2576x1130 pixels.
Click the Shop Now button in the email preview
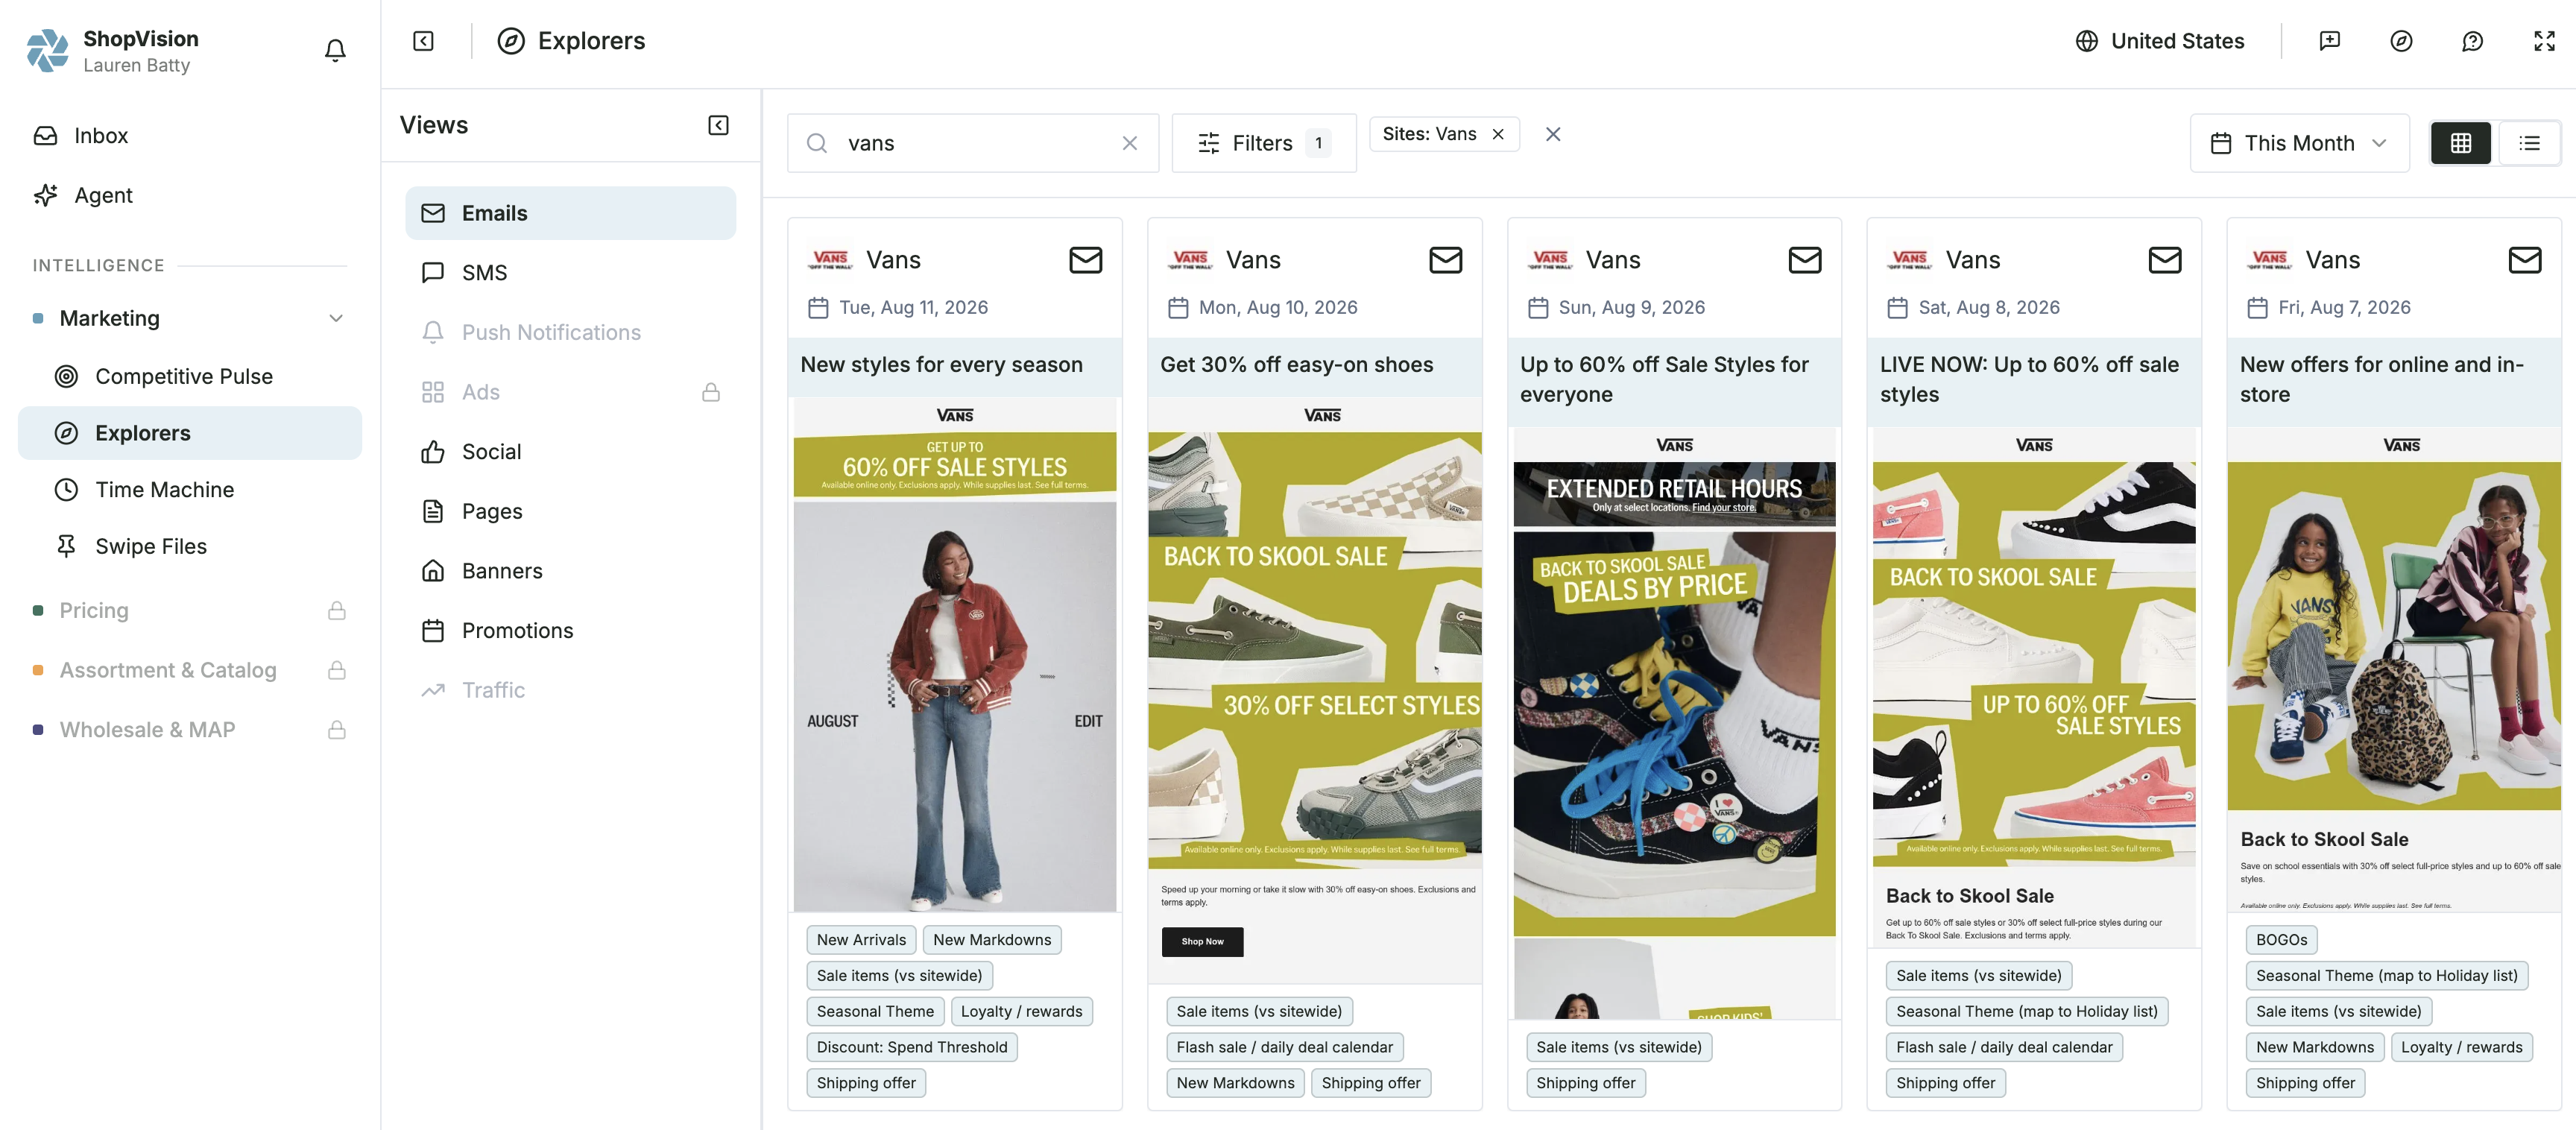tap(1202, 942)
